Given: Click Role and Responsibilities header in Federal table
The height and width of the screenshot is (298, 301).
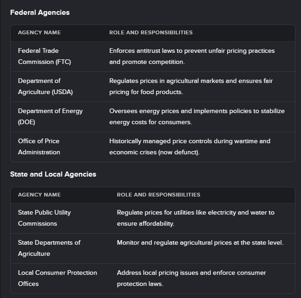Looking at the screenshot, I should tap(151, 32).
